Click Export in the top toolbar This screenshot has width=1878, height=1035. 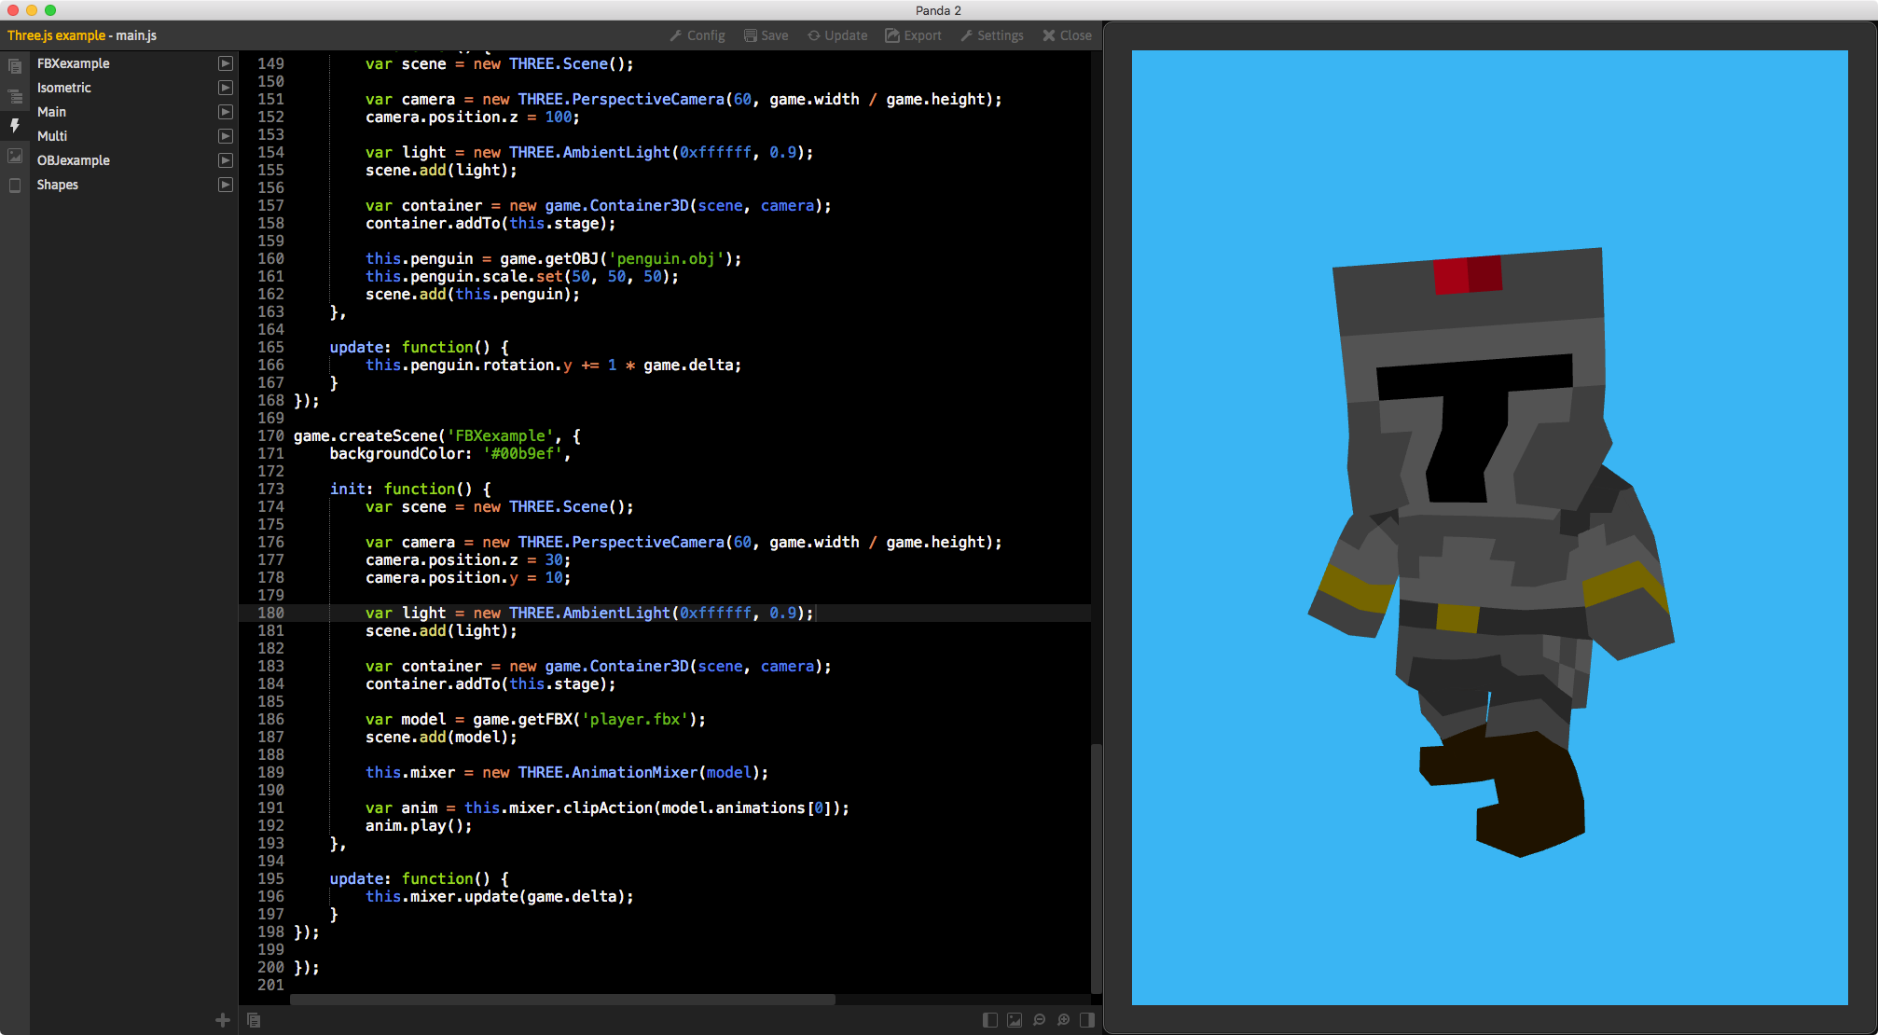tap(913, 35)
